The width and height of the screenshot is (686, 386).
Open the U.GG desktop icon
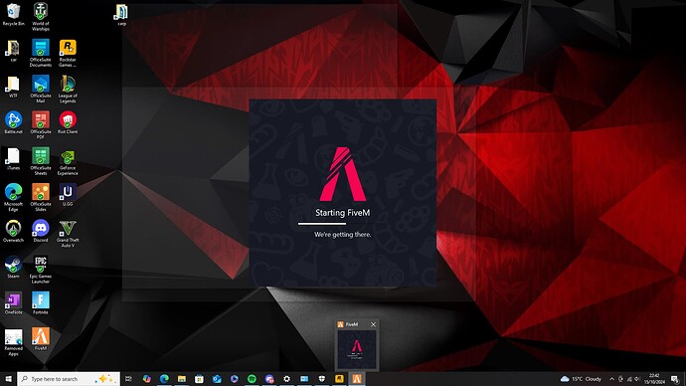tap(68, 194)
